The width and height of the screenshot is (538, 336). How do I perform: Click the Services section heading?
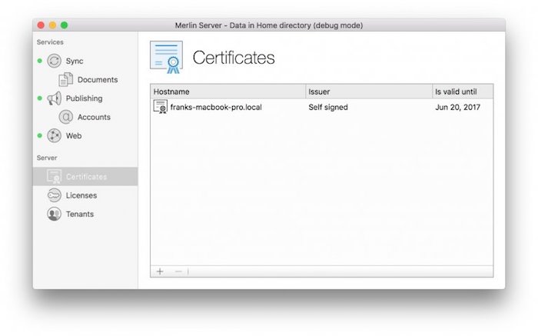[x=50, y=42]
